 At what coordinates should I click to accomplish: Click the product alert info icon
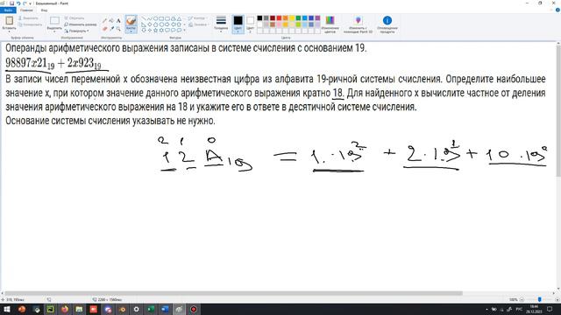(x=387, y=20)
